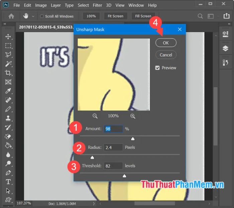Screen dimensions: 234x208
Task: Select the Eyedropper tool
Action: tap(8, 91)
